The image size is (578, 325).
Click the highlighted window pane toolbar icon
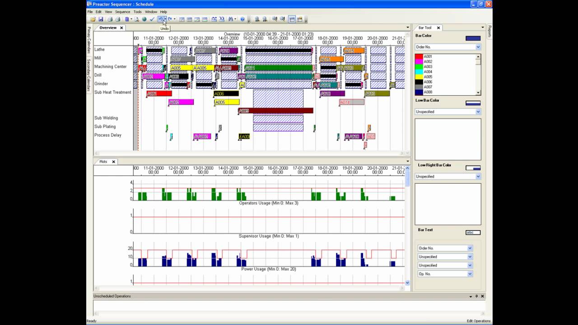[x=292, y=19]
